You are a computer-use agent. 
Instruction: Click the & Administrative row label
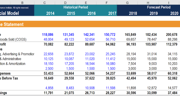[11, 59]
